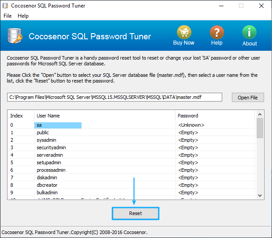Screen dimensions: 272x238
Task: Open the About info icon
Action: coord(249,32)
